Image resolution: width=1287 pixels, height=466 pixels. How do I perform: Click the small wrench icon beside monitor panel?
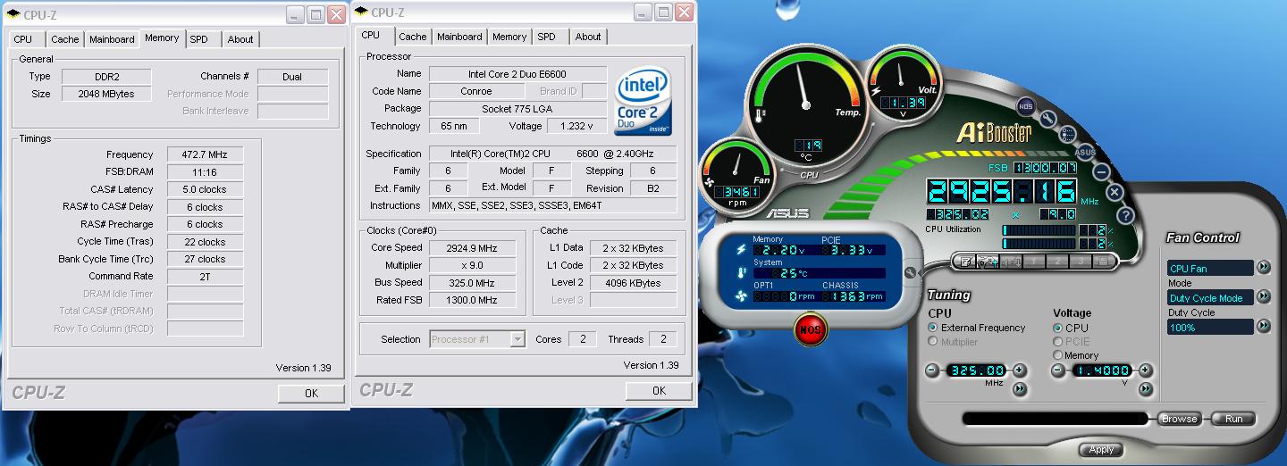[x=911, y=273]
